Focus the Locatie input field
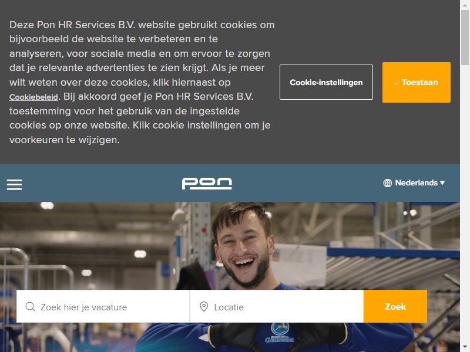Screen dimensions: 470x352 [x=277, y=306]
